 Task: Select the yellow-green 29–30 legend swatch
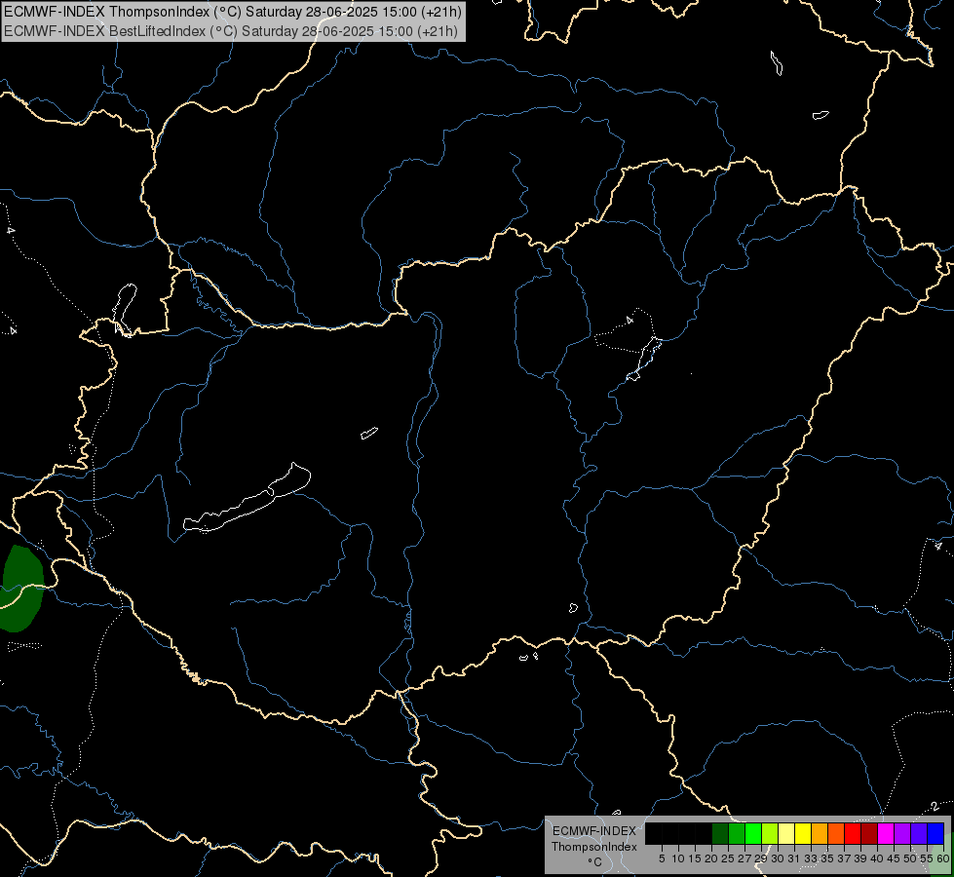click(770, 833)
